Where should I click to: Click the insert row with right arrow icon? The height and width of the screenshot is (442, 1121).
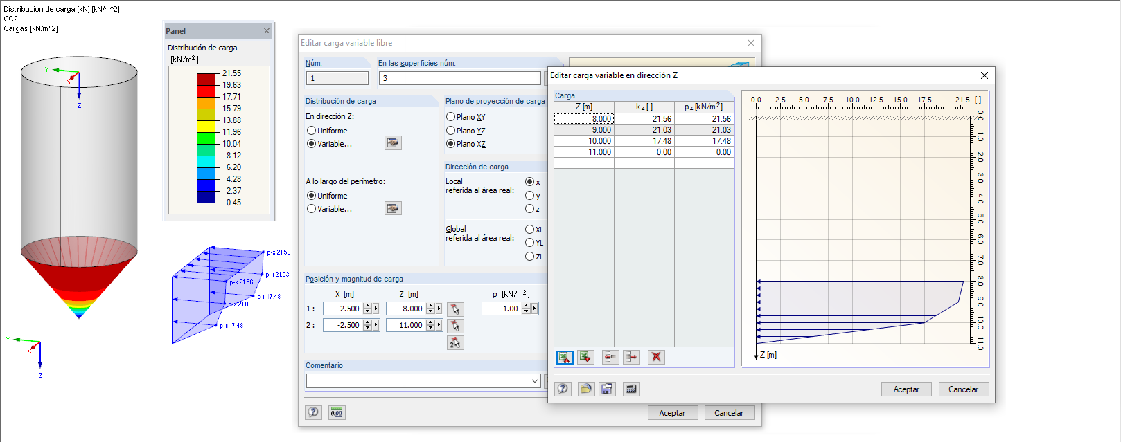point(631,357)
